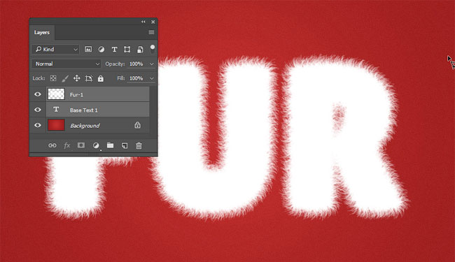Lock image pixels brush icon

tap(65, 78)
